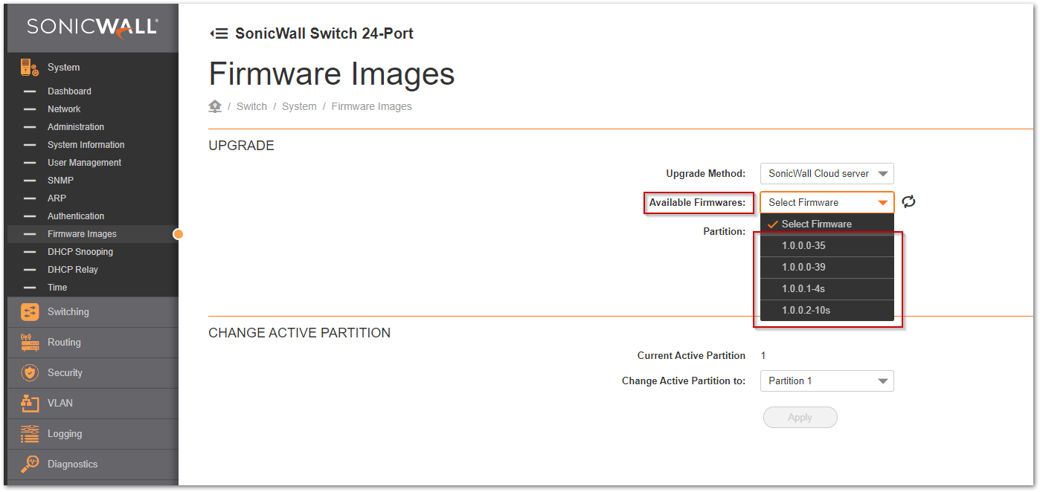Select firmware 1.0.1-4s from list
Image resolution: width=1040 pixels, height=492 pixels.
point(803,288)
